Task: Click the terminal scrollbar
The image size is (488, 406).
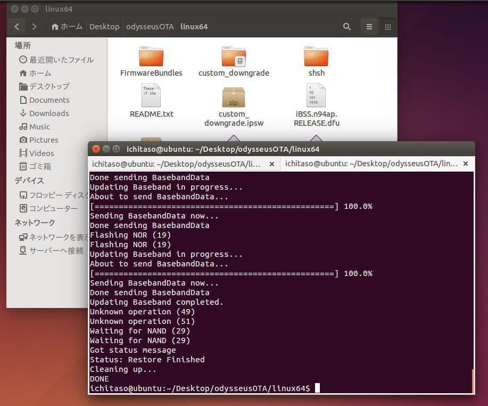Action: [472, 380]
